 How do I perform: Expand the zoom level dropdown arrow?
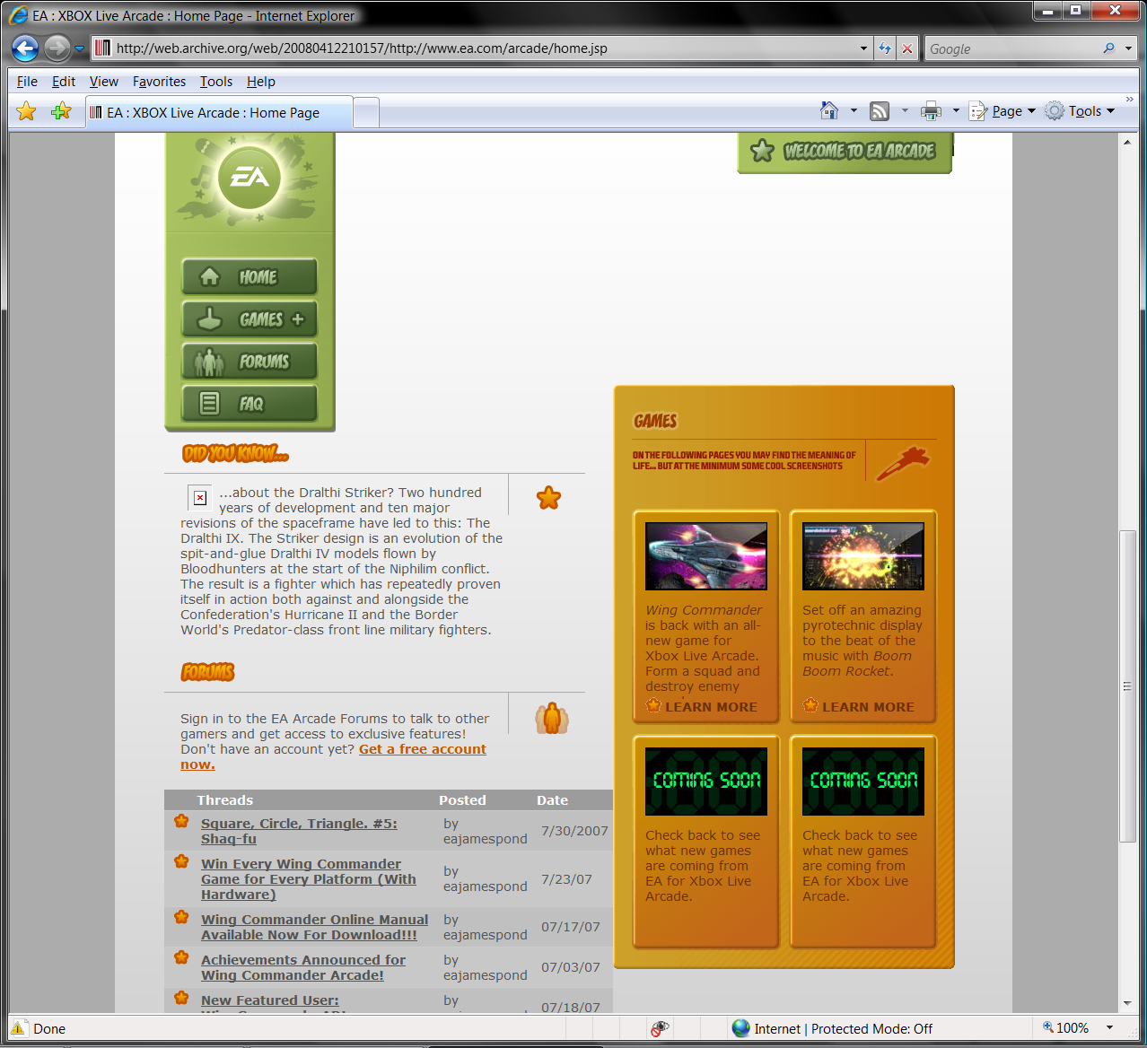click(x=1109, y=1028)
